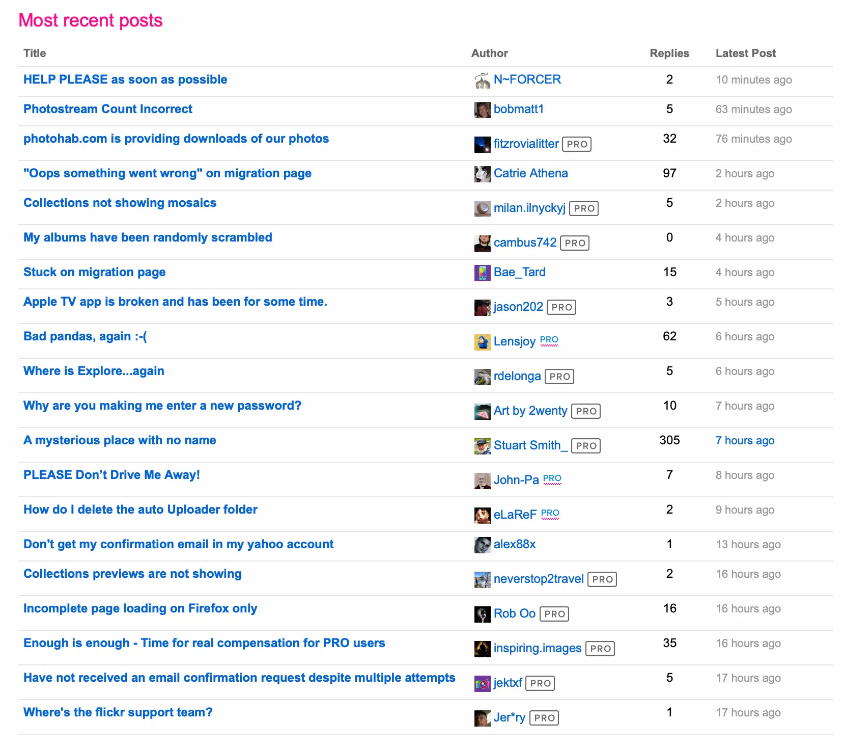Open the 'Photostream Count Incorrect' post
The image size is (844, 749).
(108, 109)
